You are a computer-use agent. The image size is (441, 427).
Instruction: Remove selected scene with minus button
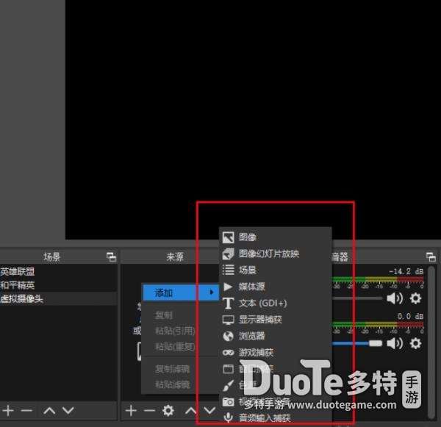(x=26, y=411)
